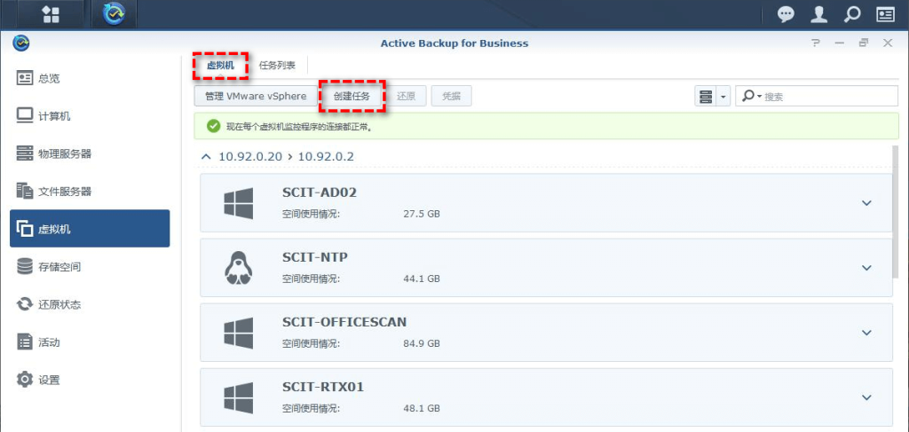Click Windows icon of SCIT-OFFICESCAN
This screenshot has height=432, width=909.
(238, 333)
